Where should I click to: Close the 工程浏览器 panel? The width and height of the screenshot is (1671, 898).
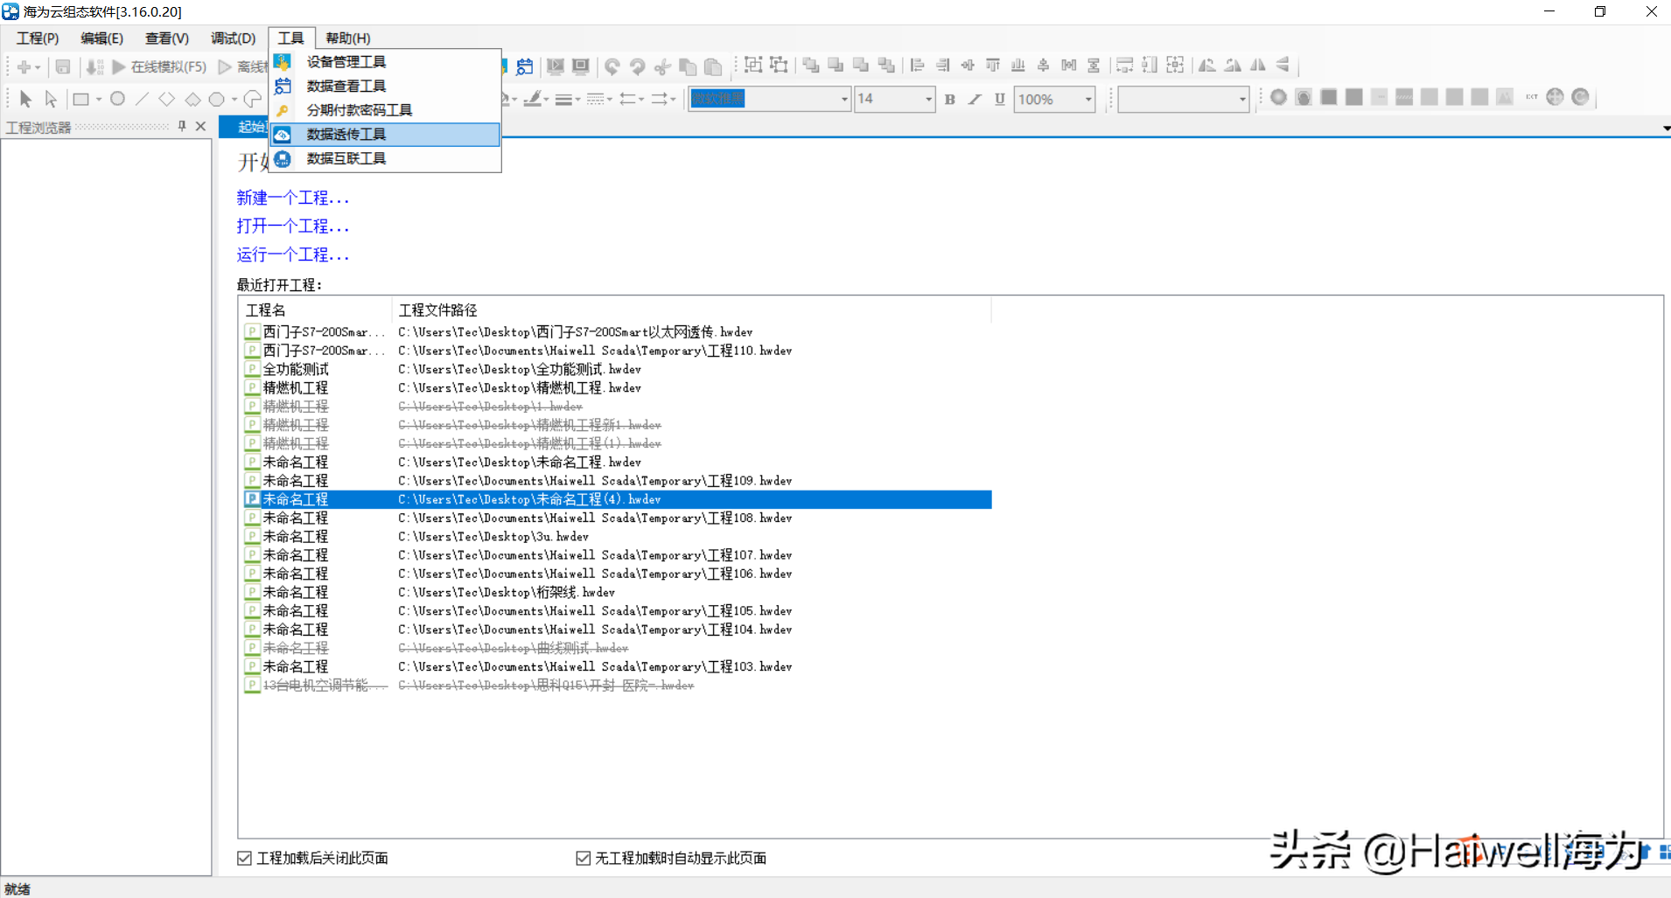click(201, 127)
